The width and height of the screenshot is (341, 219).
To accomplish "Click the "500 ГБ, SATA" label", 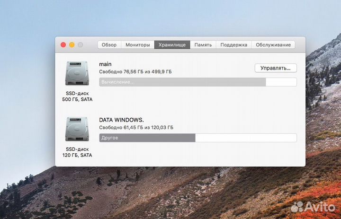I will click(x=77, y=99).
